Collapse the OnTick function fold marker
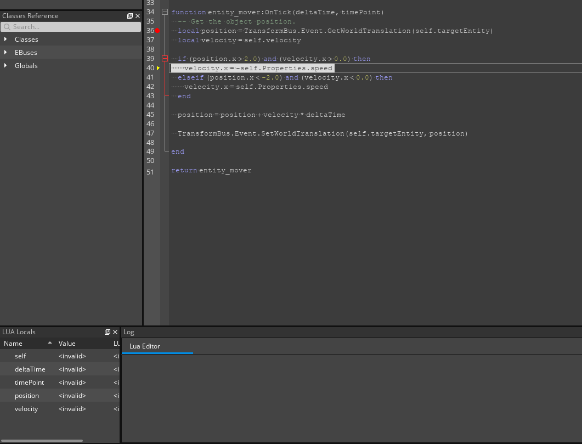This screenshot has height=444, width=582. point(165,12)
